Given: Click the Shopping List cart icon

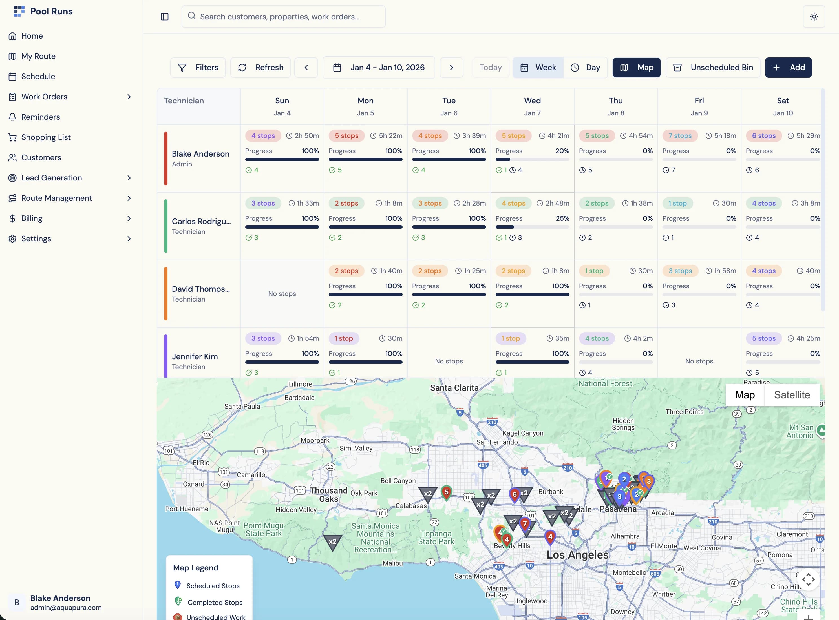Looking at the screenshot, I should click(12, 137).
